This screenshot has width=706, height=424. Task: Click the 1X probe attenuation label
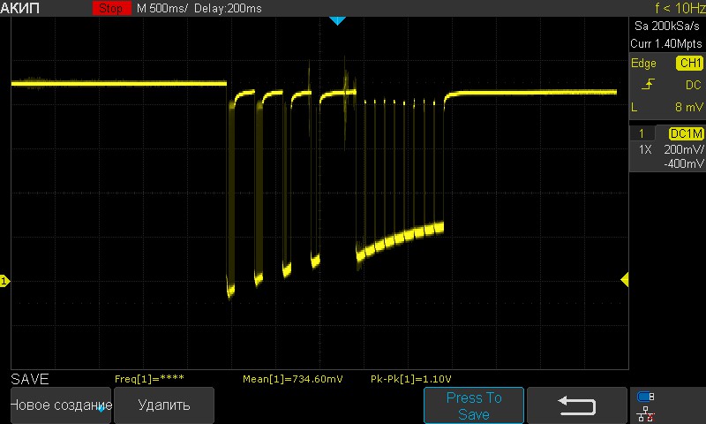645,149
